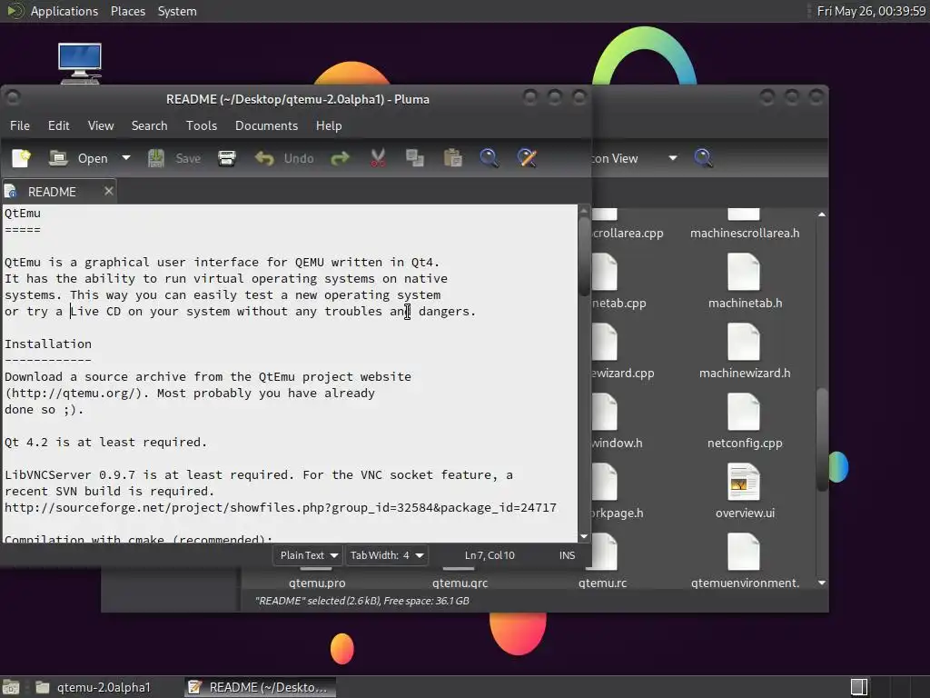Select the overview.ui file icon

point(743,483)
